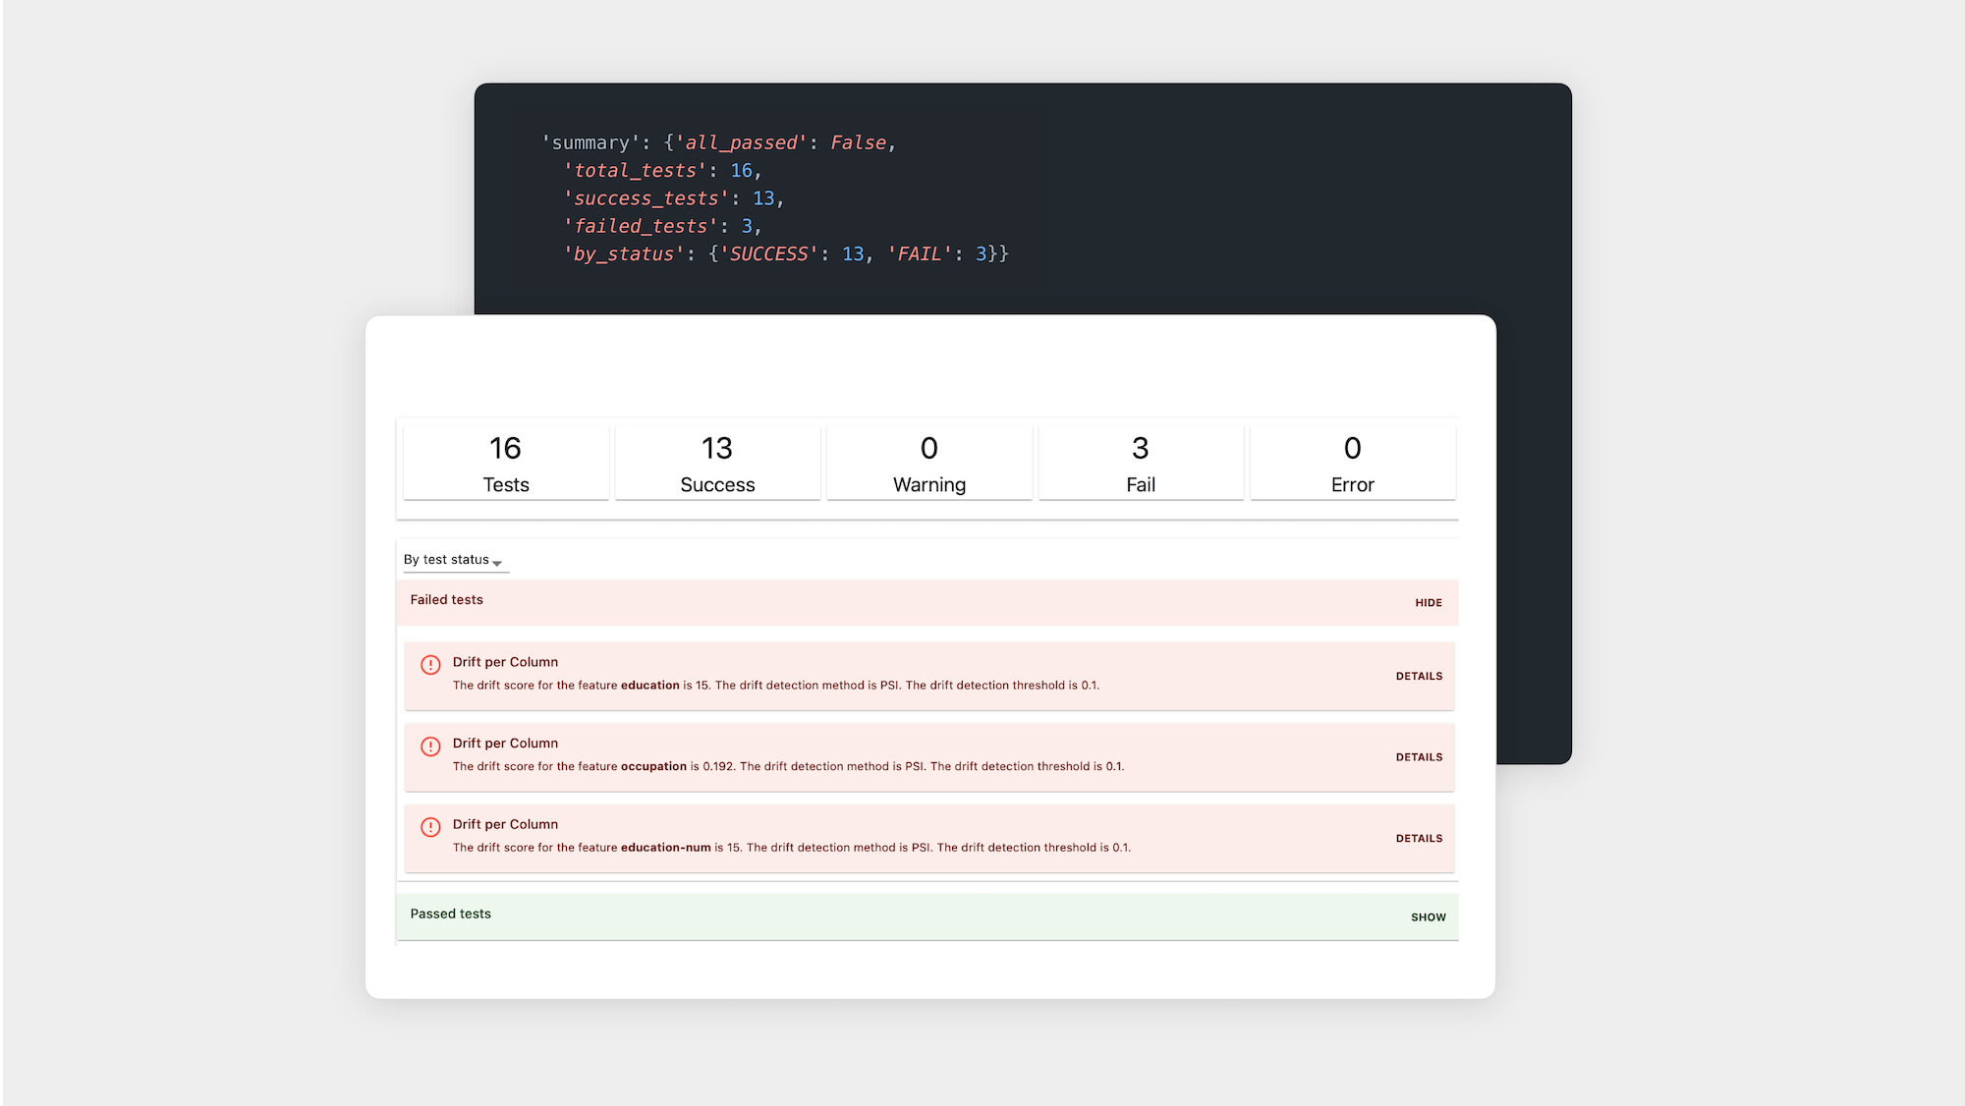Click the Failed tests header label
The width and height of the screenshot is (1965, 1106).
click(446, 600)
